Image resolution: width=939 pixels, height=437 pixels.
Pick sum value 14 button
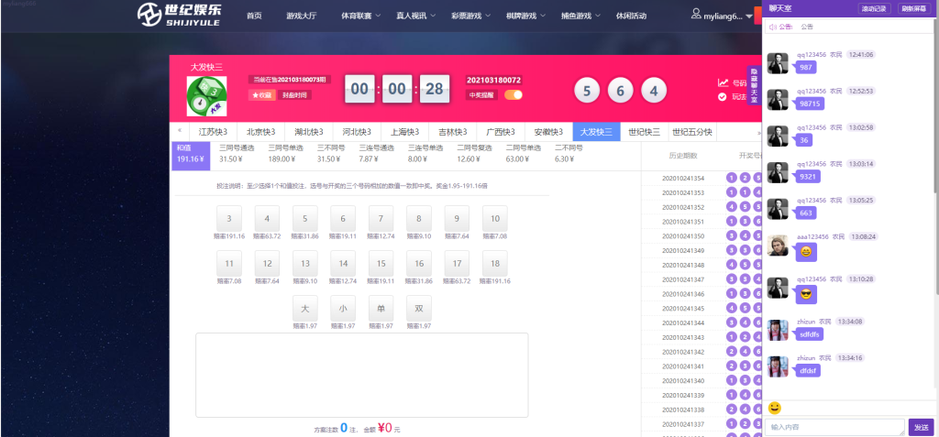pyautogui.click(x=343, y=264)
